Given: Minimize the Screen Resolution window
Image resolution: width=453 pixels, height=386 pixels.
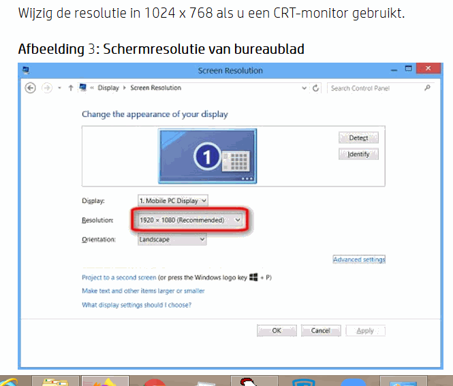Looking at the screenshot, I should tap(394, 69).
